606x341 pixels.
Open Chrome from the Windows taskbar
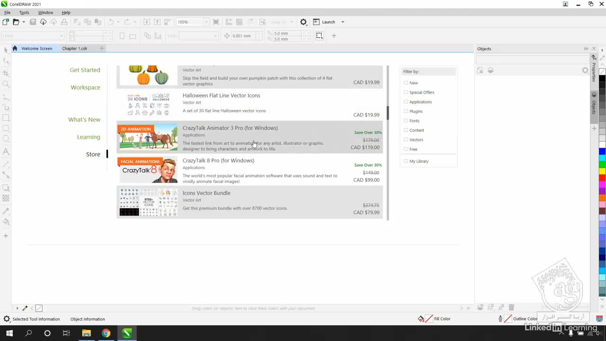tap(106, 333)
